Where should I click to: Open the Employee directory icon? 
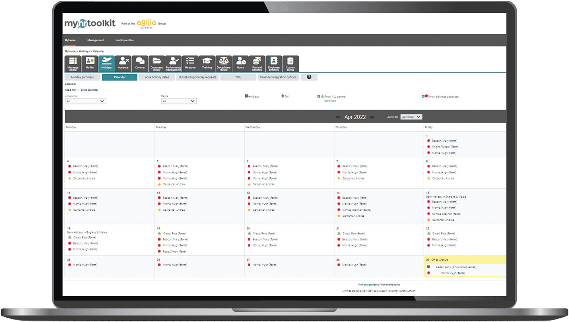tap(274, 63)
